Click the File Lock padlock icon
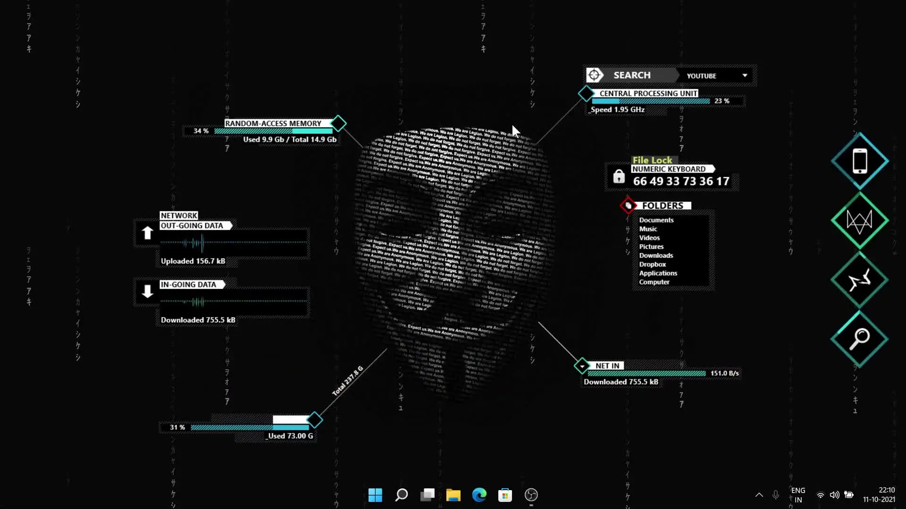 pos(619,177)
